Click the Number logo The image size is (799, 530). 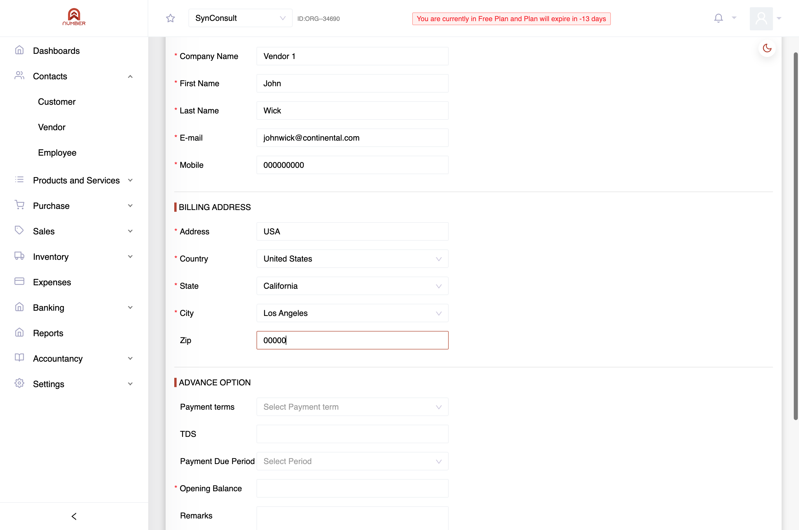click(74, 16)
